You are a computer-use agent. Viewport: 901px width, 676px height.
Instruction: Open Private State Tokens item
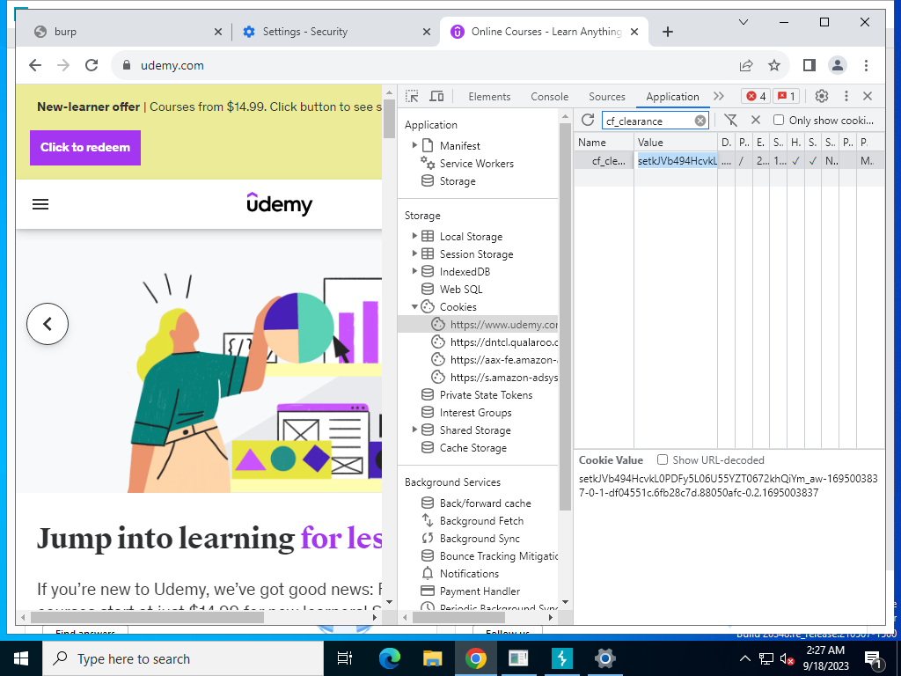(477, 394)
